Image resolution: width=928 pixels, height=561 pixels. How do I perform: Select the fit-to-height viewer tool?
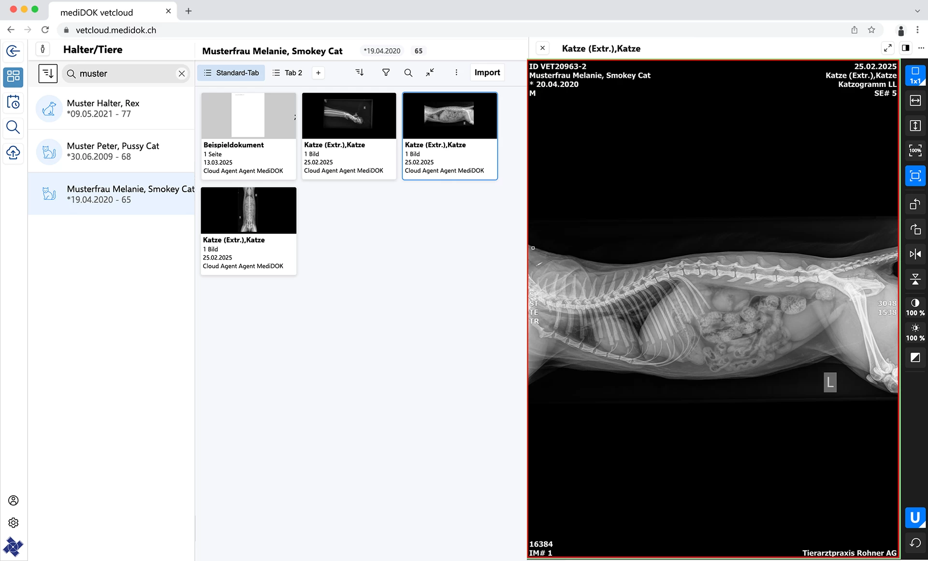click(x=915, y=126)
